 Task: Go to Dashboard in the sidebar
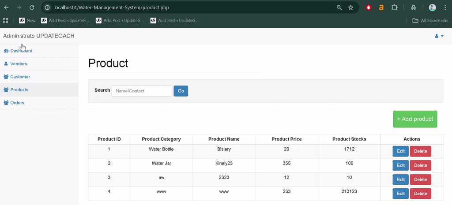[39, 51]
